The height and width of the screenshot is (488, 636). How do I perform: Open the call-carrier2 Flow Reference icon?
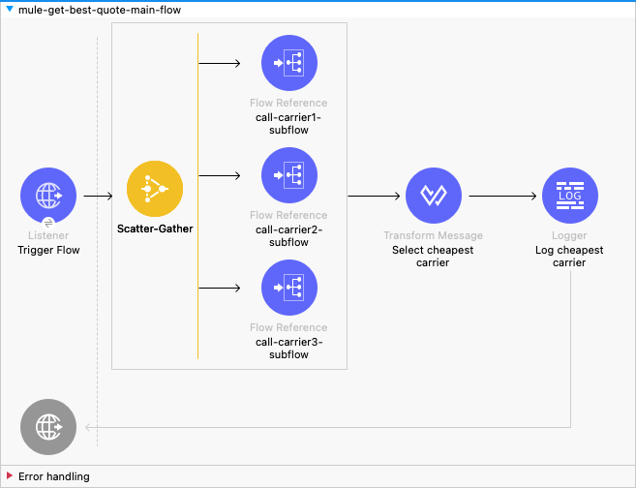point(289,176)
